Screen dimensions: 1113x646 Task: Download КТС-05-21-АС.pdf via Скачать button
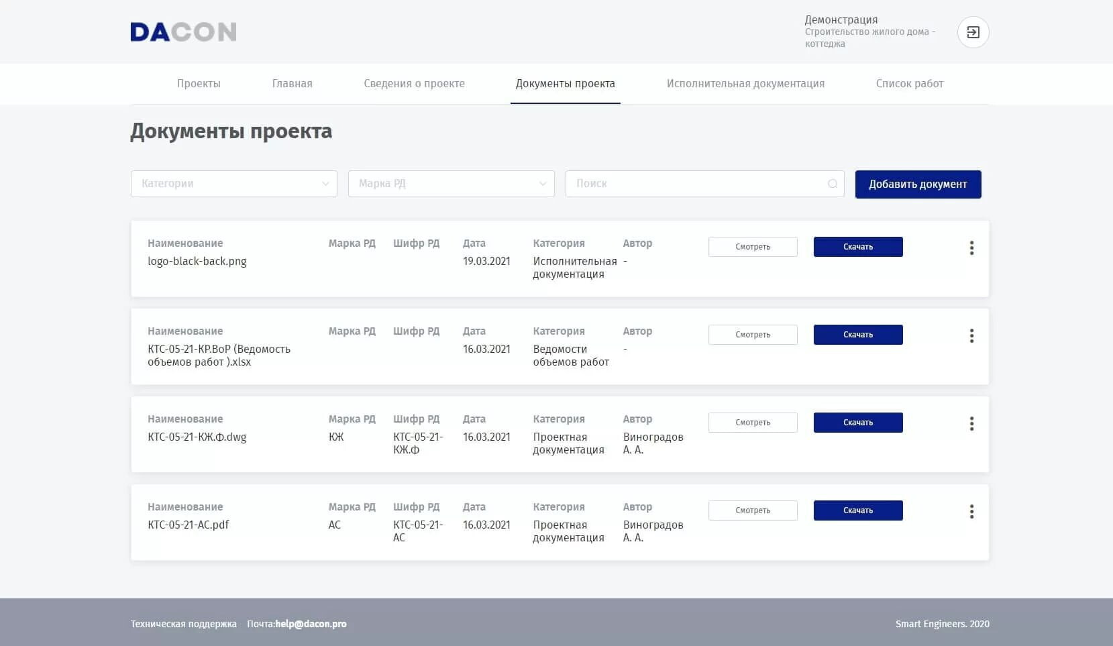point(857,510)
